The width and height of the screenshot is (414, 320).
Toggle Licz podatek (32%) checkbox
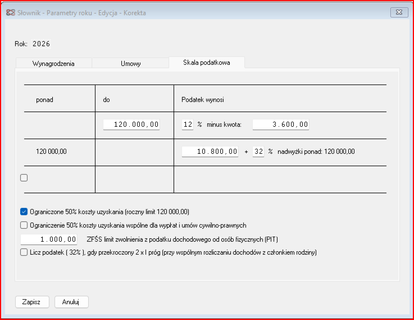(24, 252)
